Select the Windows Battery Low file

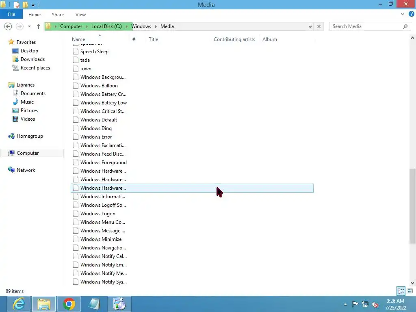(x=103, y=103)
